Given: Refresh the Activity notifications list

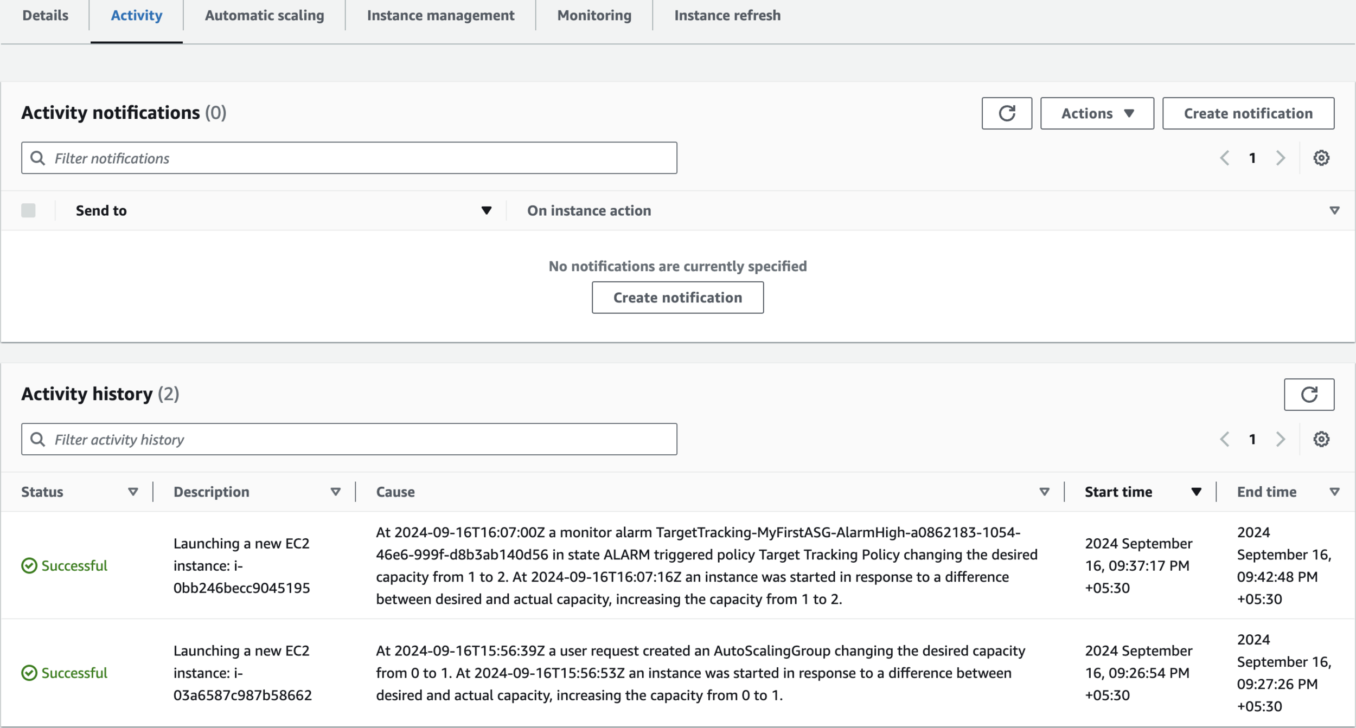Looking at the screenshot, I should 1006,113.
